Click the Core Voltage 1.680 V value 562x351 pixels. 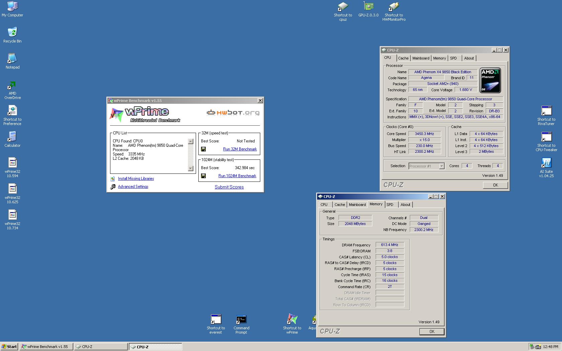point(466,90)
